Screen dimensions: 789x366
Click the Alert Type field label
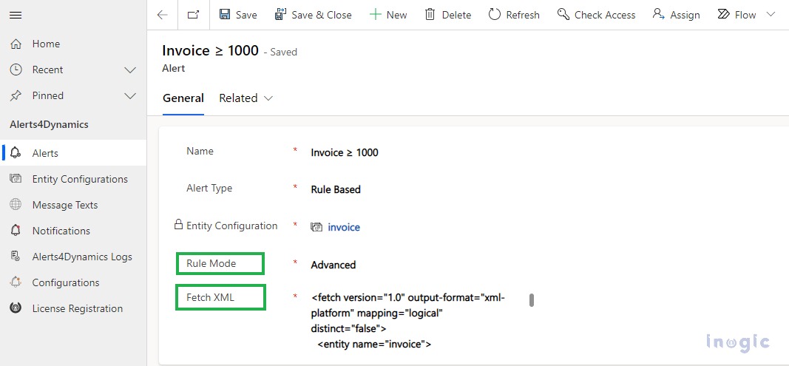[x=209, y=189]
